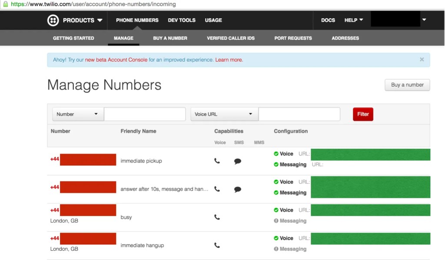Expand the Help dropdown
The image size is (445, 260).
tap(354, 20)
